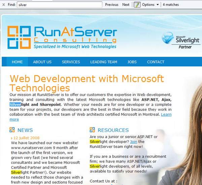
Task: Click the www.runatserver.com text in news
Action: (31, 148)
